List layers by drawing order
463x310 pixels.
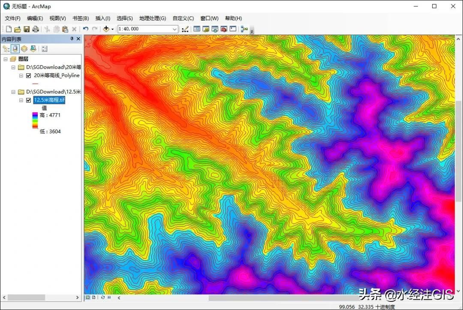[6, 49]
